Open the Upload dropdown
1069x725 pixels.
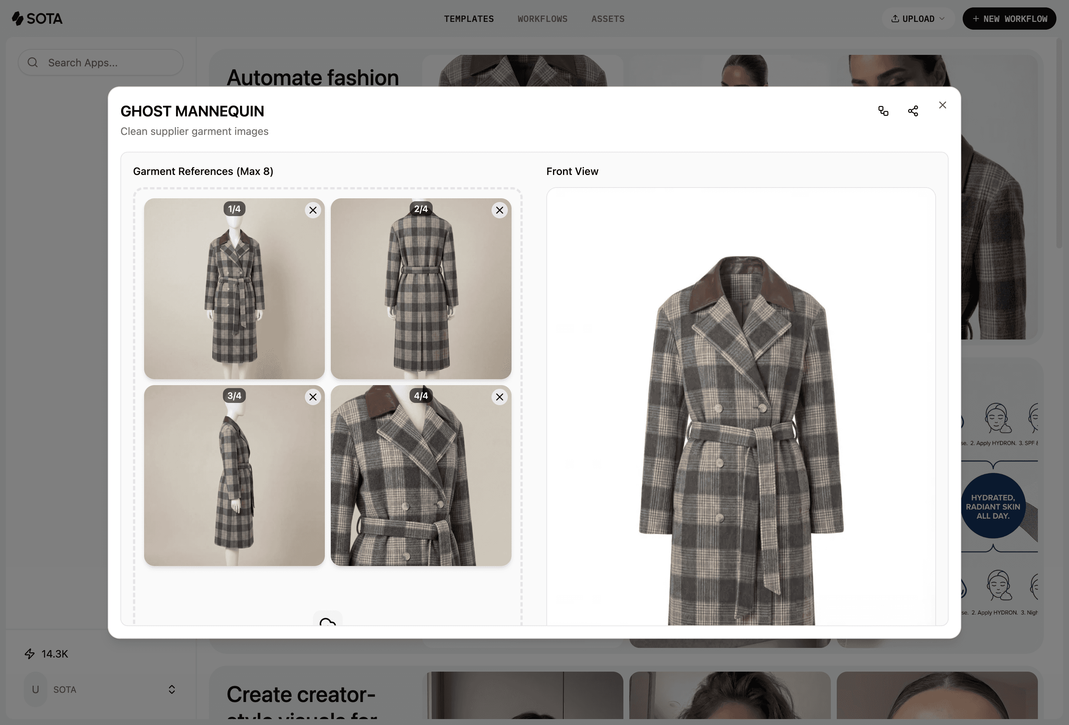918,19
